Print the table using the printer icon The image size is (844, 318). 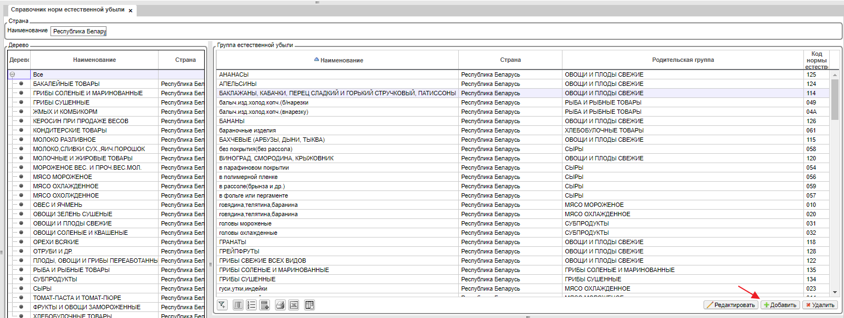coord(280,305)
